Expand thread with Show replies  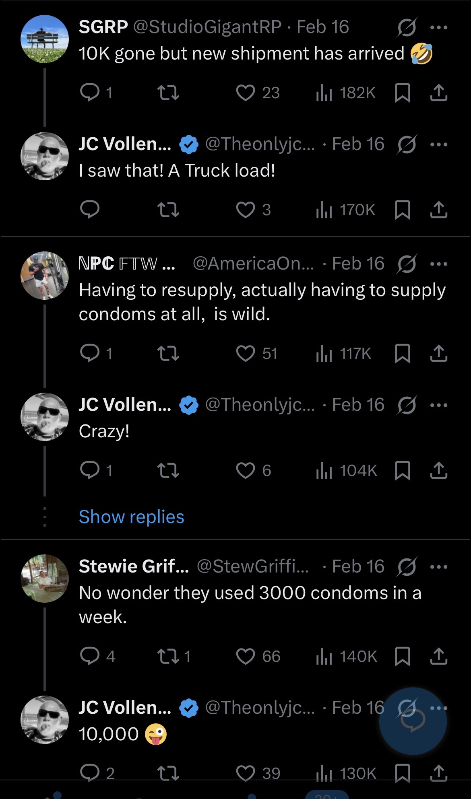point(131,517)
